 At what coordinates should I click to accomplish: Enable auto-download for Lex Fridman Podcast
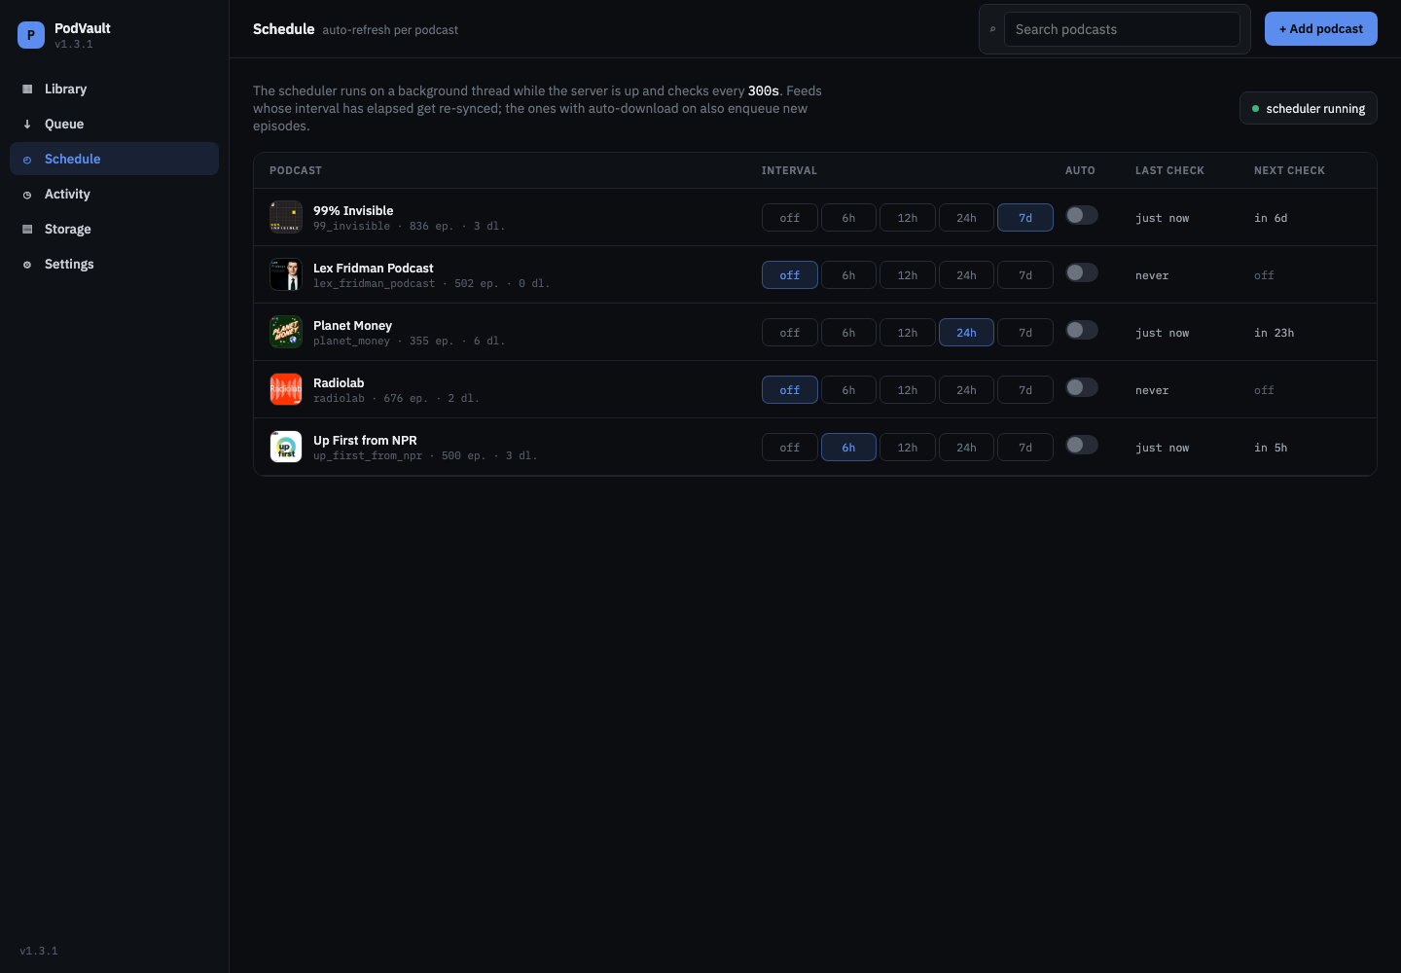click(x=1082, y=272)
